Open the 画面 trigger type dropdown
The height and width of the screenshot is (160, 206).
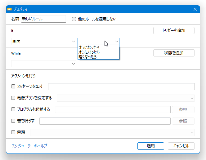(x=44, y=42)
